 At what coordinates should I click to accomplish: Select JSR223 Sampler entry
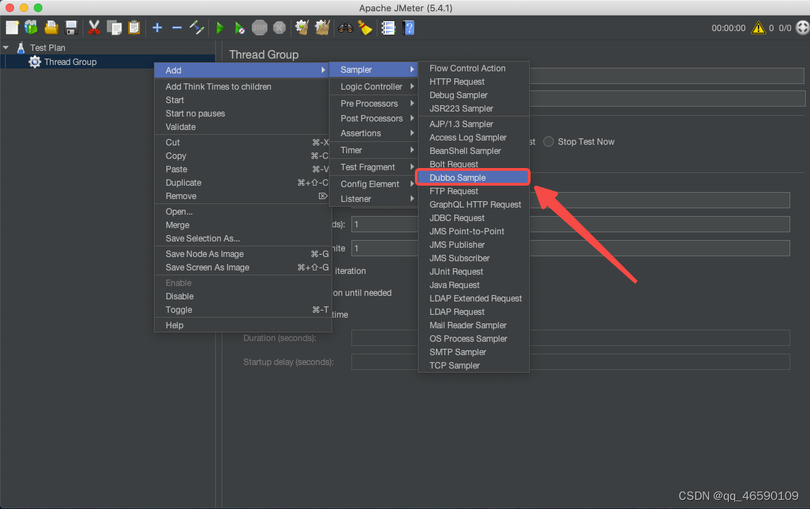coord(473,109)
